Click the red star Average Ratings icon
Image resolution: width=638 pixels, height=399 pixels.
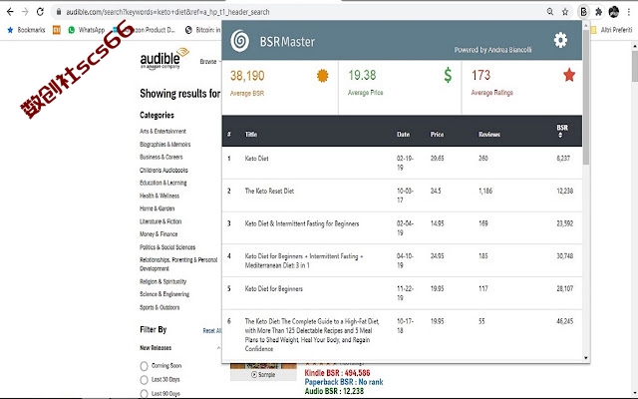click(569, 75)
